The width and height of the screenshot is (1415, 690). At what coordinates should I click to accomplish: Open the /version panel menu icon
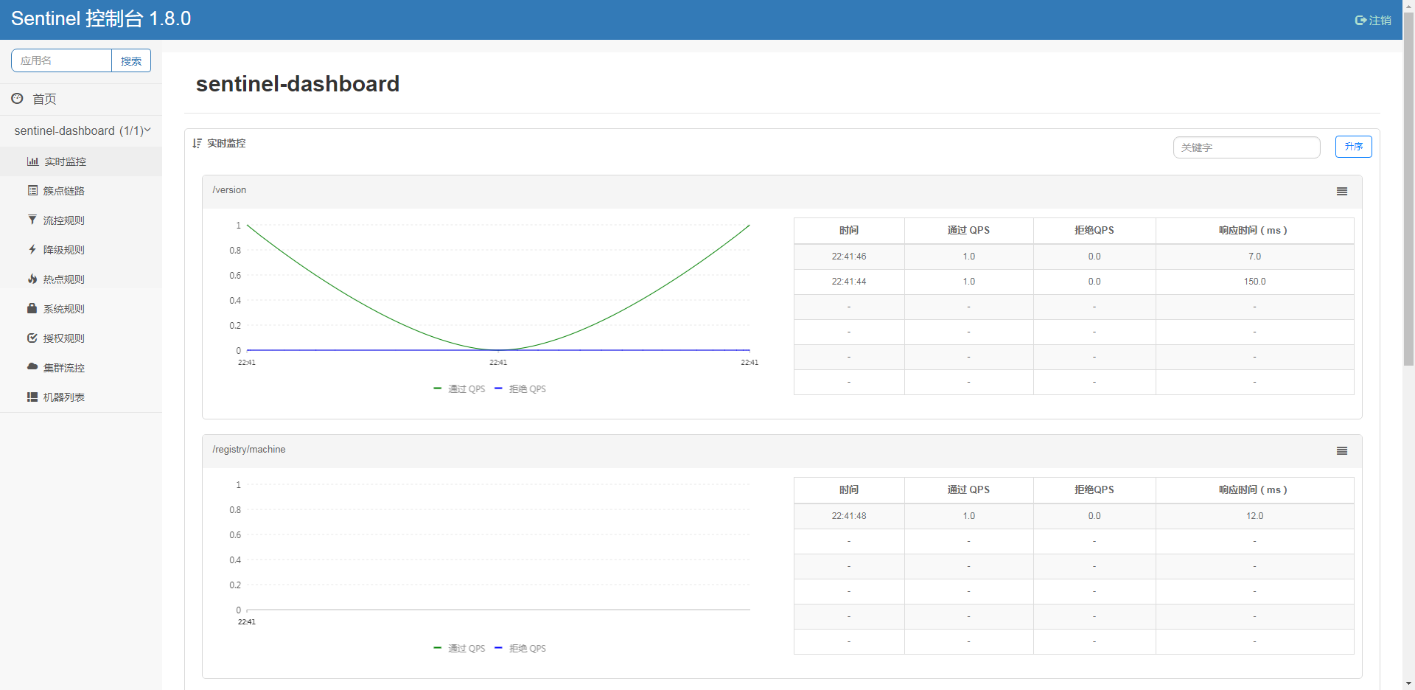click(1341, 191)
